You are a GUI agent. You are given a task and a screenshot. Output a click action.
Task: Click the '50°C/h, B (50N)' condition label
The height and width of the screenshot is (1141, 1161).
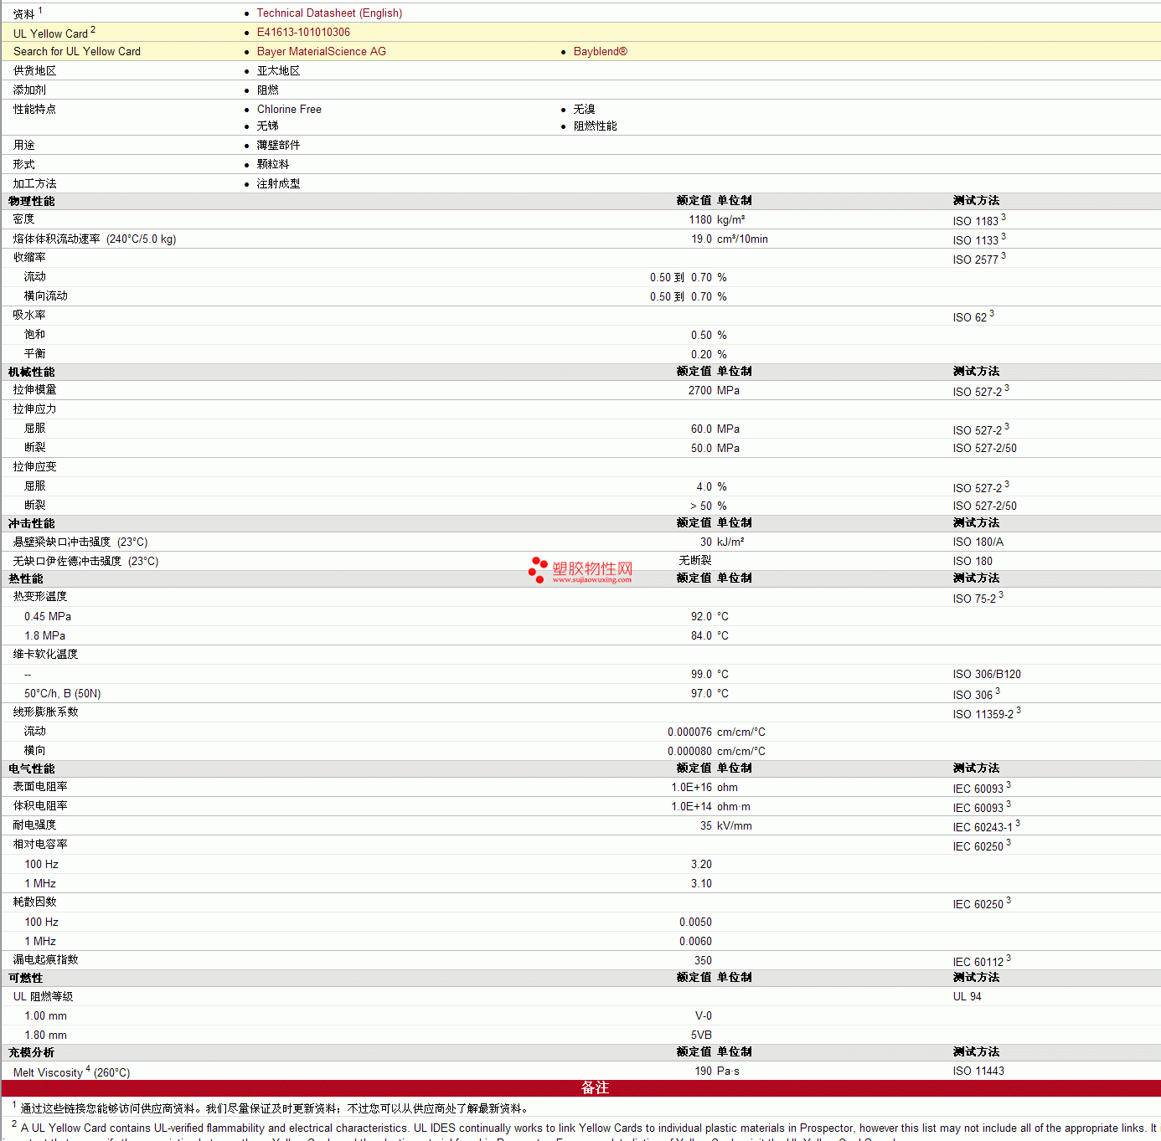click(63, 694)
